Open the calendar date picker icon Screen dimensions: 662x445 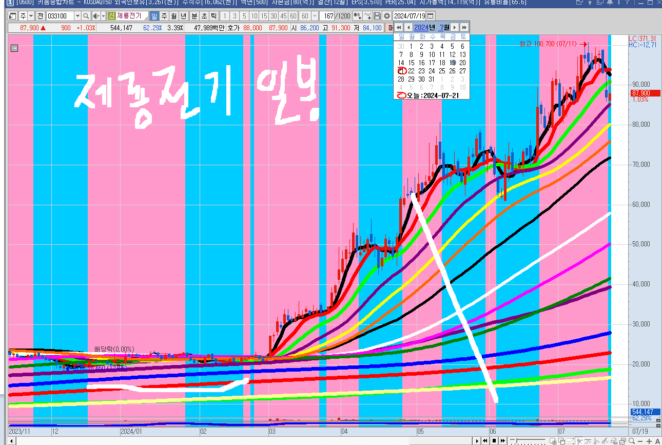(x=430, y=16)
